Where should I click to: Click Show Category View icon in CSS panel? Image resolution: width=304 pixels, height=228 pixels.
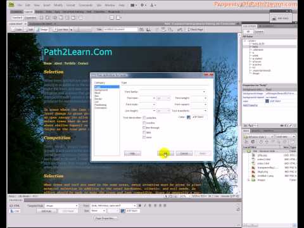(x=245, y=125)
